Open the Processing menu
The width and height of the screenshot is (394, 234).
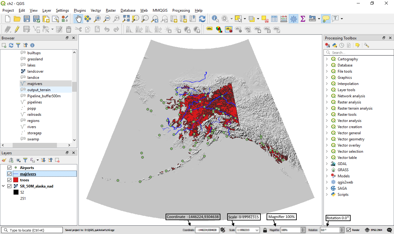[x=181, y=10]
